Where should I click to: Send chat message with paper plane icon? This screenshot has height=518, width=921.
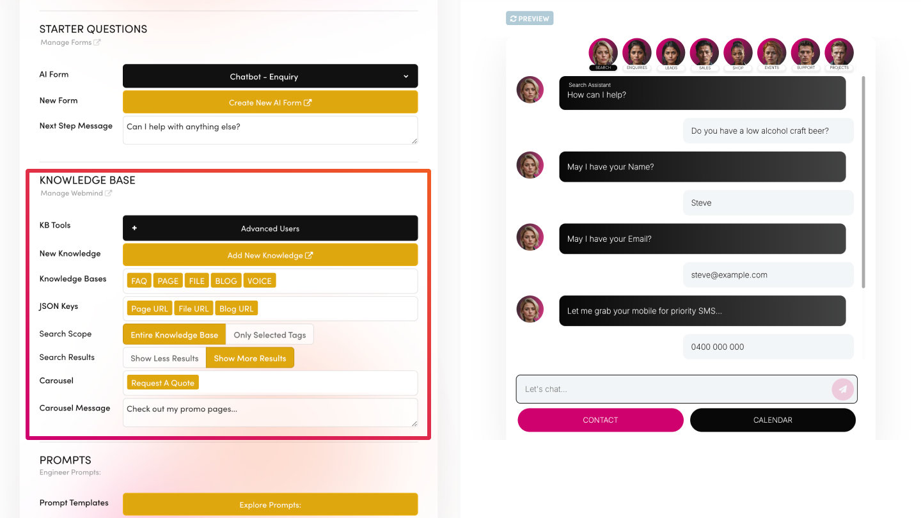842,389
